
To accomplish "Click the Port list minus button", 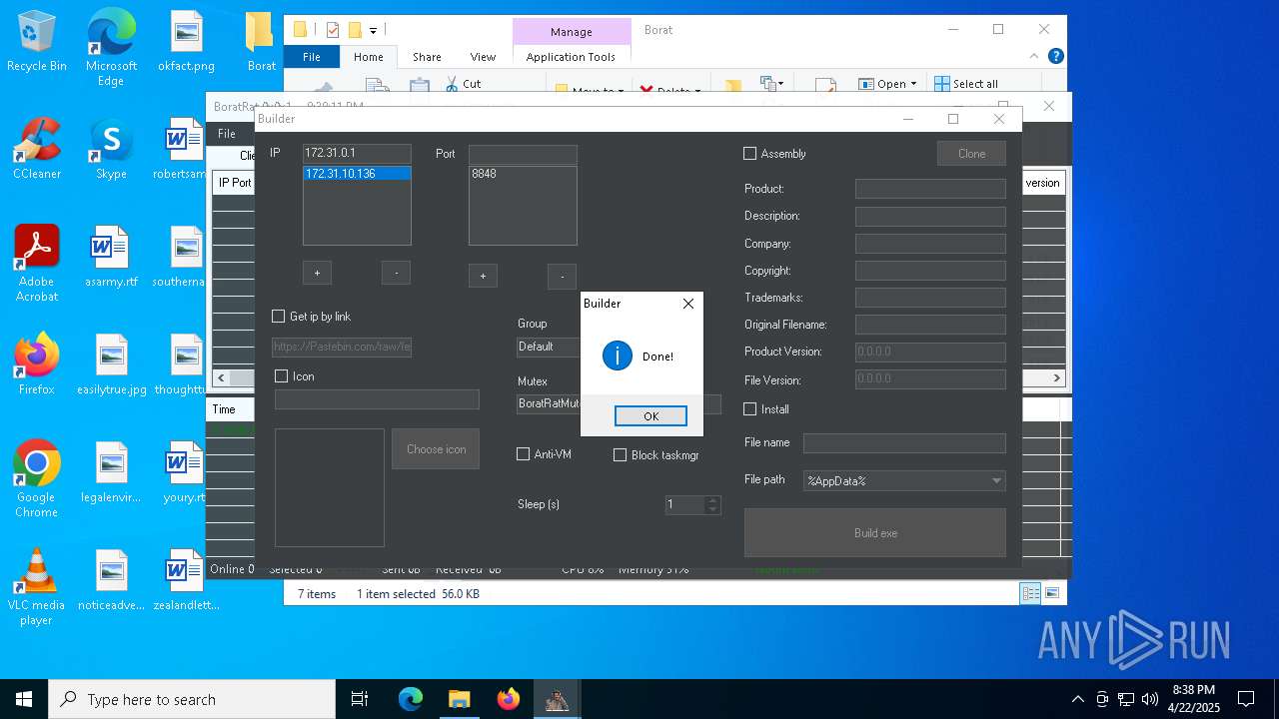I will click(562, 277).
